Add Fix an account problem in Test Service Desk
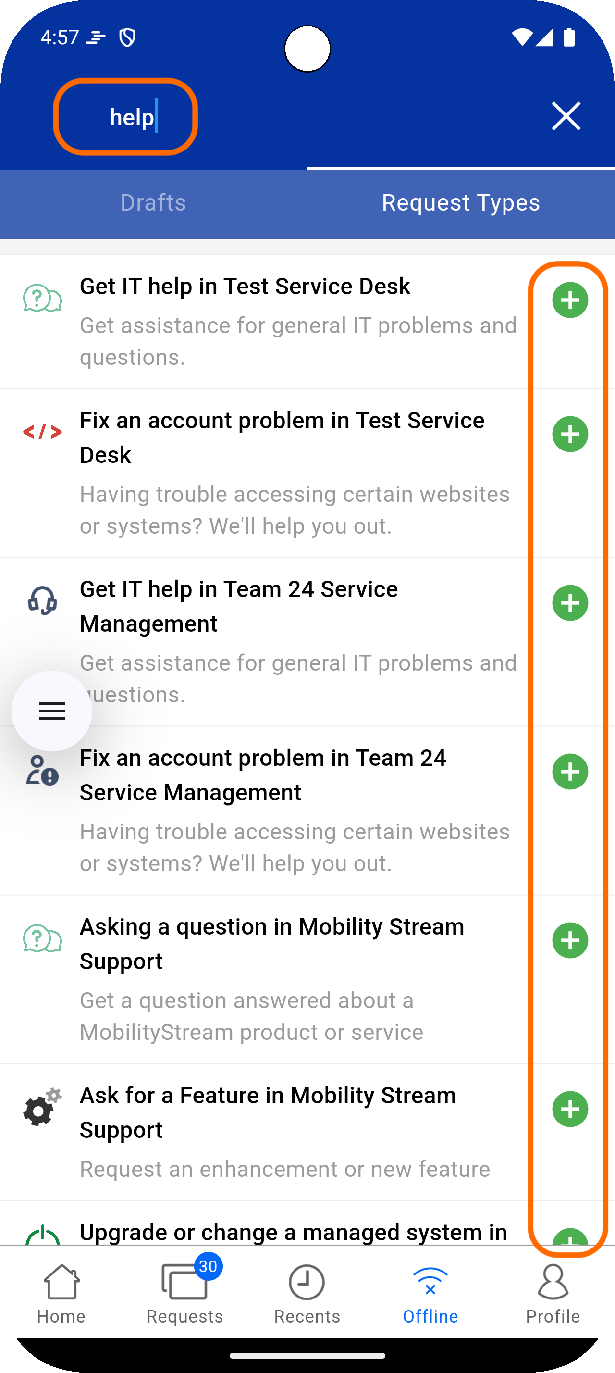The width and height of the screenshot is (615, 1373). pos(570,435)
